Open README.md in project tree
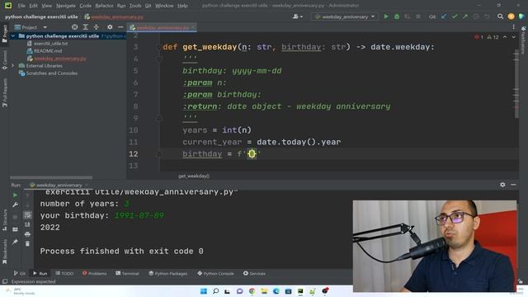Screen dimensions: 528x297 point(45,51)
